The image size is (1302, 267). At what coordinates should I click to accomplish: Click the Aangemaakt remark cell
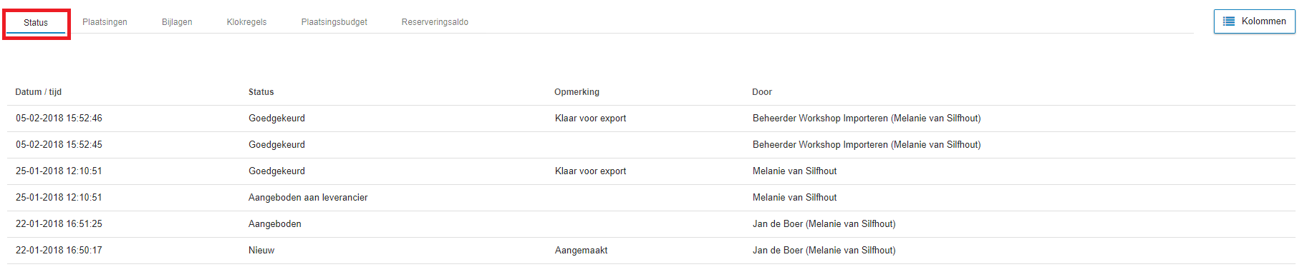(581, 251)
